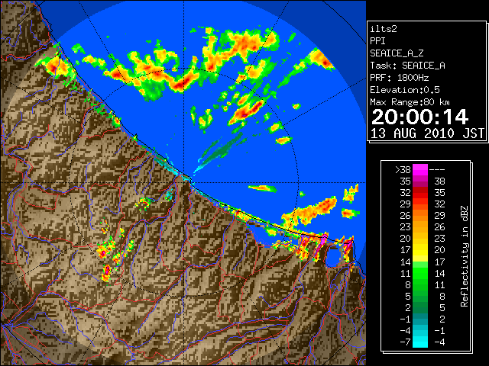Viewport: 489px width, 366px height.
Task: Click the "PRF: 1800Hz" value
Action: click(399, 78)
